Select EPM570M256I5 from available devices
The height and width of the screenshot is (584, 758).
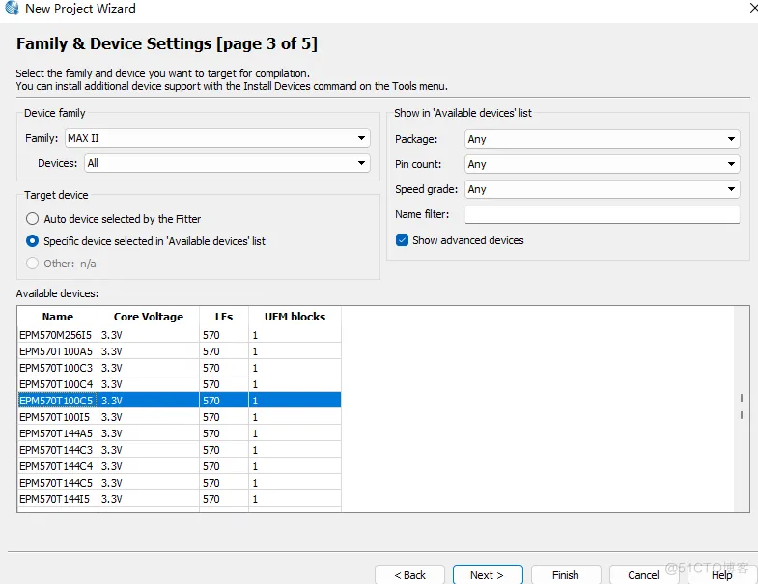(x=56, y=335)
